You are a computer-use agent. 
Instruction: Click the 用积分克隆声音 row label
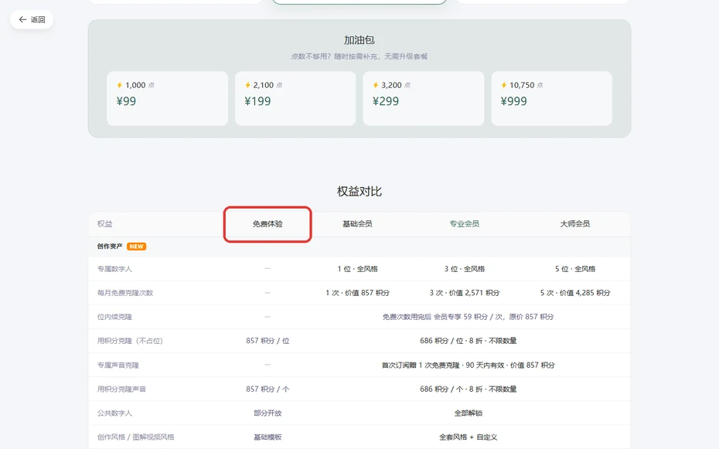(121, 389)
